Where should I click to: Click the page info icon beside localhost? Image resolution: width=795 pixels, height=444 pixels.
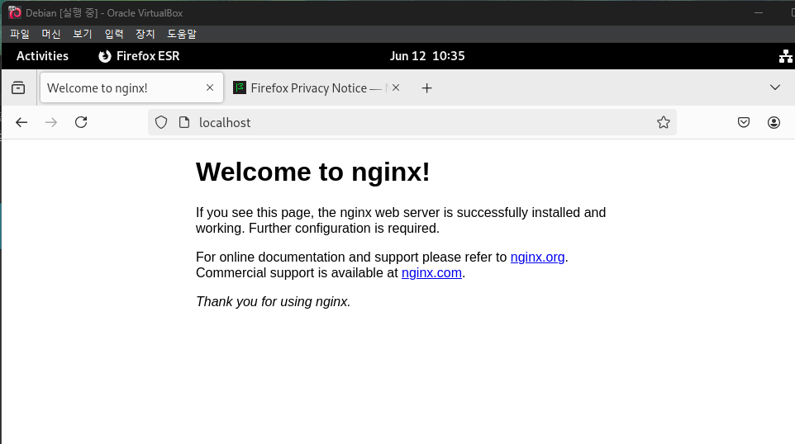click(184, 122)
